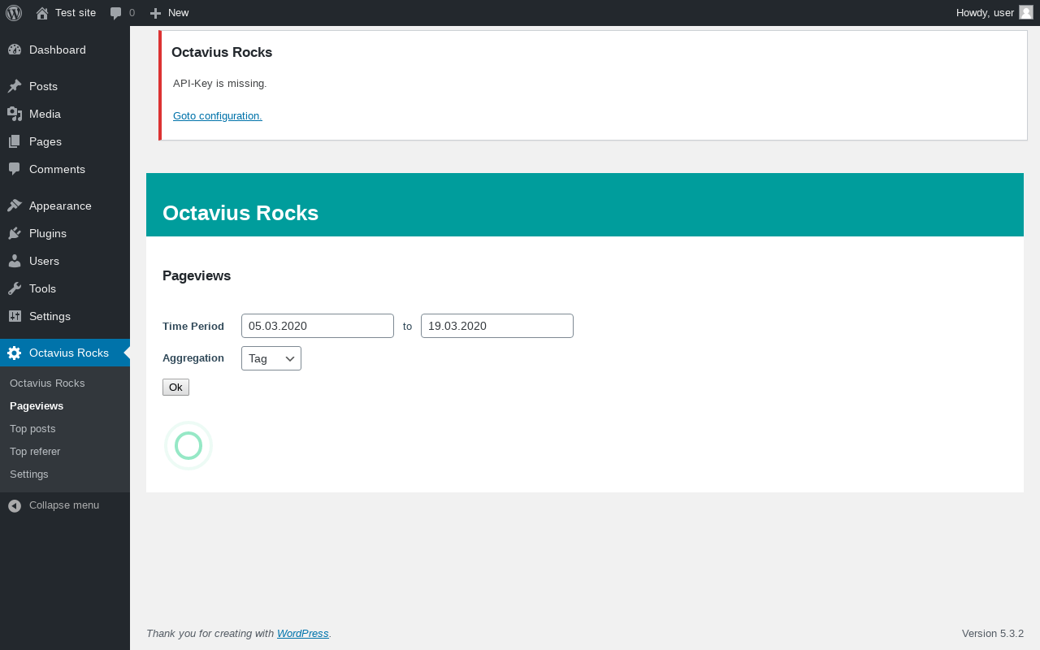Select Octavius Rocks top-level menu
This screenshot has height=650, width=1040.
coord(65,353)
